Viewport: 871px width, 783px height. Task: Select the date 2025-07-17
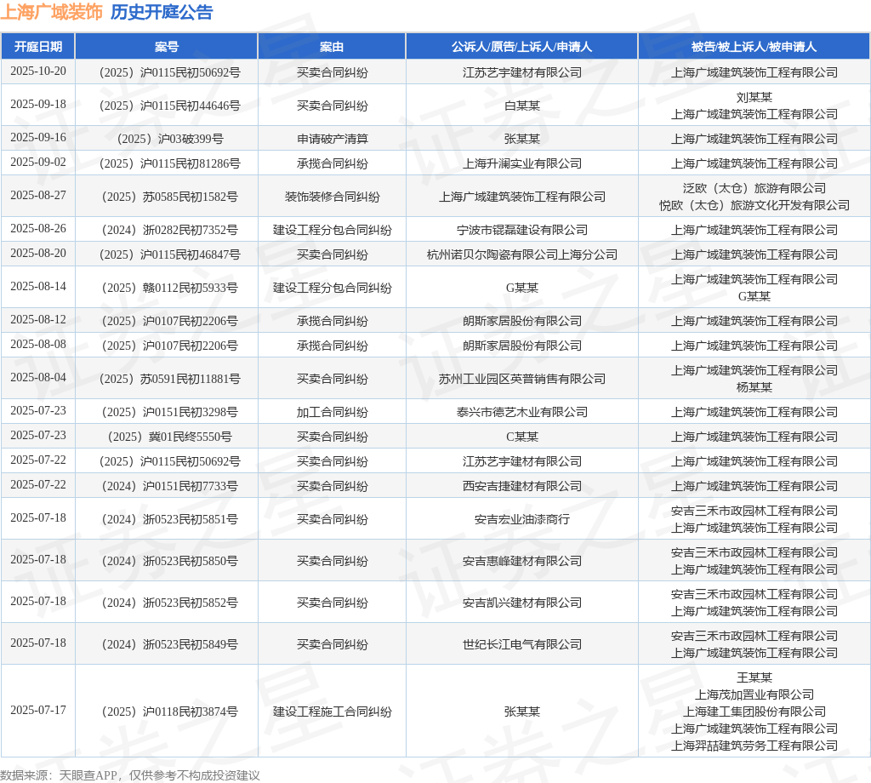(x=37, y=710)
